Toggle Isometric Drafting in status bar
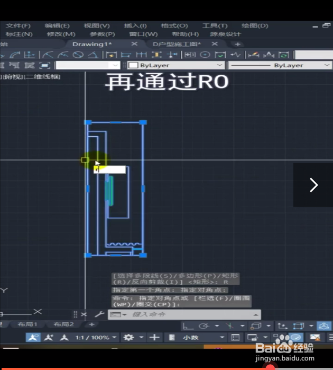 [x=230, y=326]
